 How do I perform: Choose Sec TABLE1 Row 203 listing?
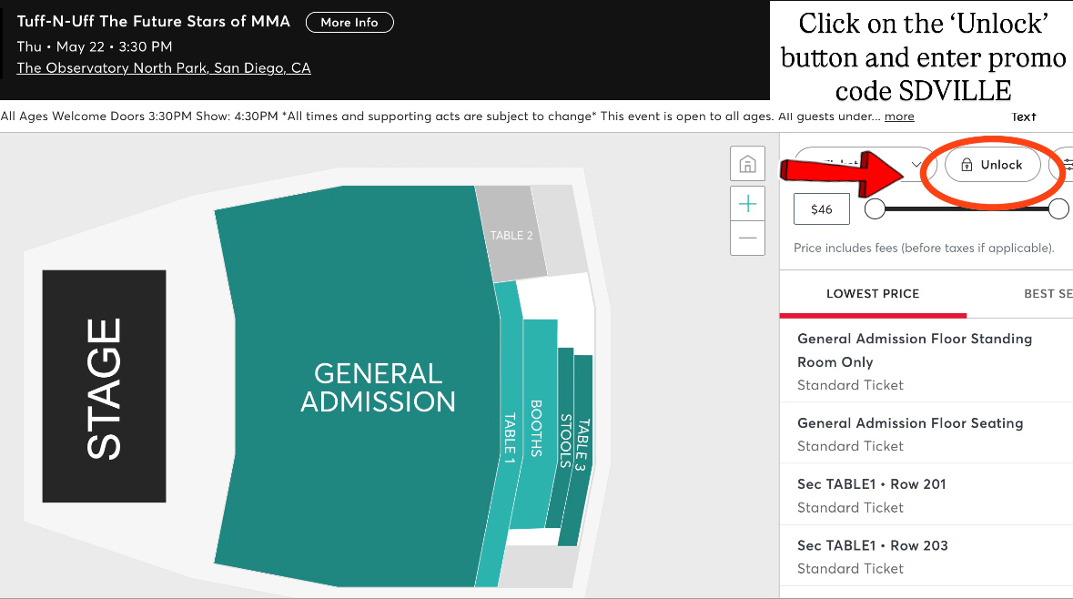click(x=926, y=556)
